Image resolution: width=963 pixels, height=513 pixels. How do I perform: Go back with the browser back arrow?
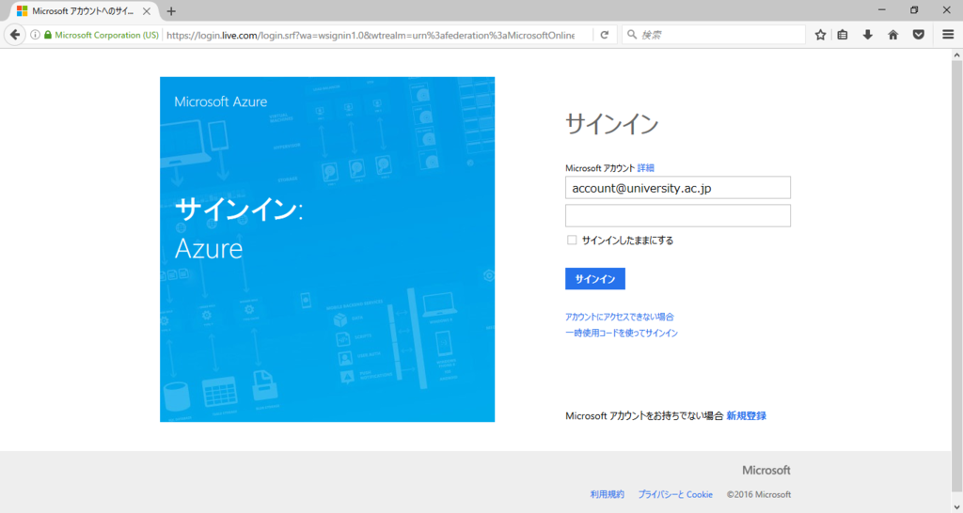tap(15, 35)
